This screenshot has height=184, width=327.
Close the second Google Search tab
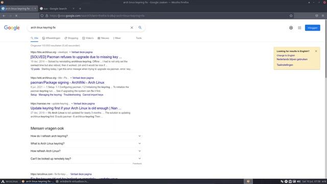tap(74, 9)
